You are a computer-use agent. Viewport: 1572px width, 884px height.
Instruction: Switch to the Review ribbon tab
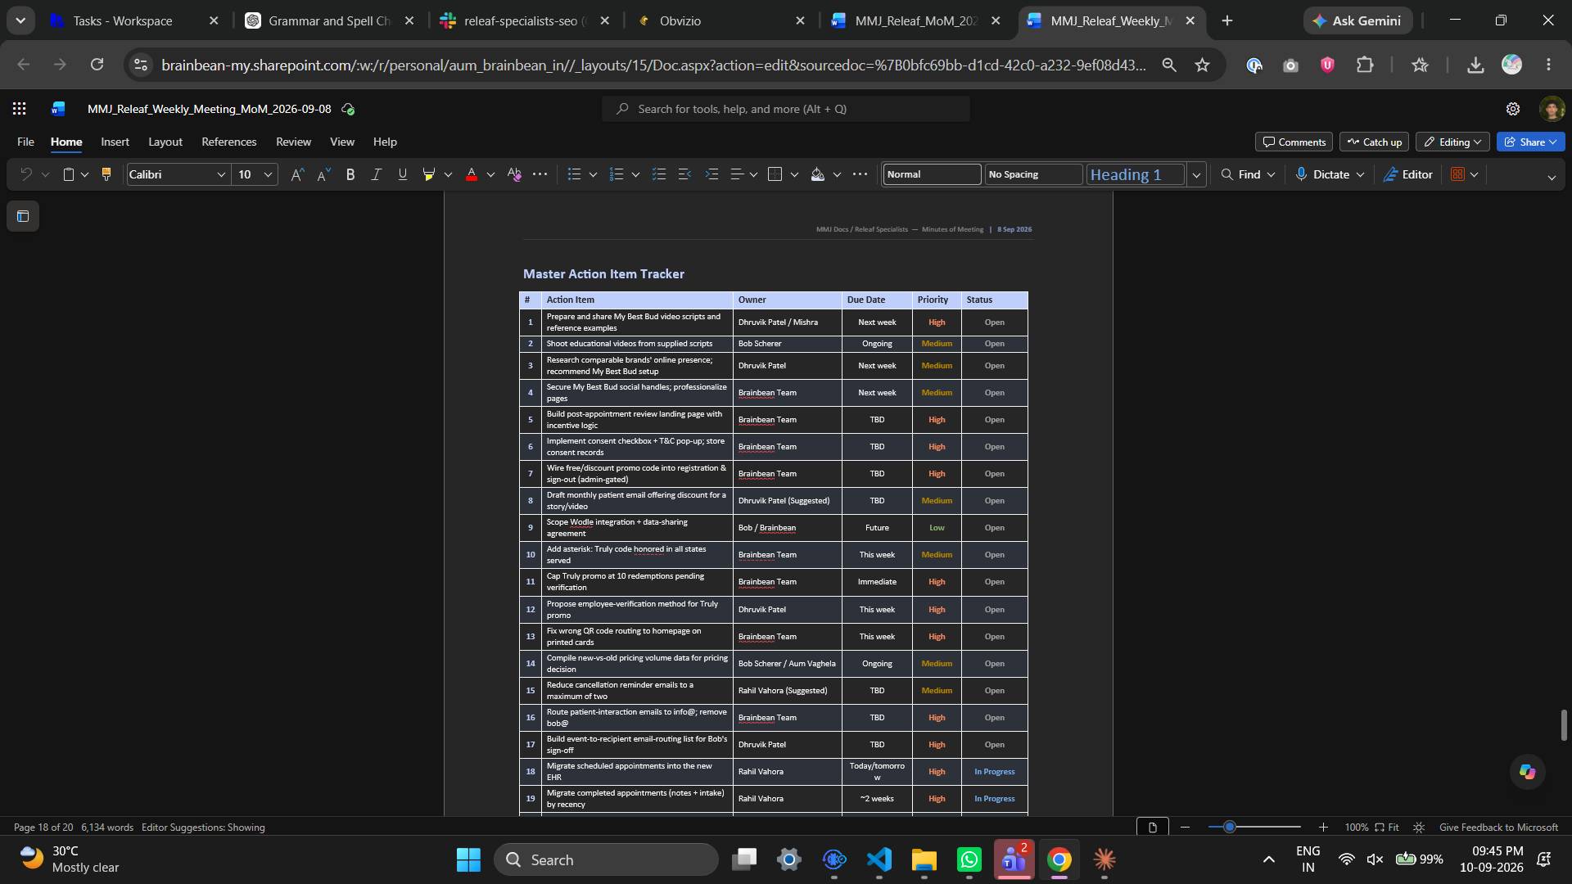pos(293,142)
